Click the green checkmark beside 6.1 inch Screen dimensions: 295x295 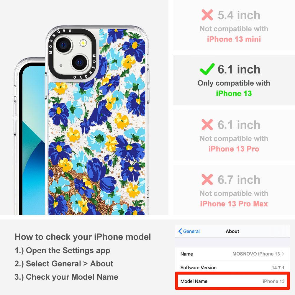[x=207, y=69]
